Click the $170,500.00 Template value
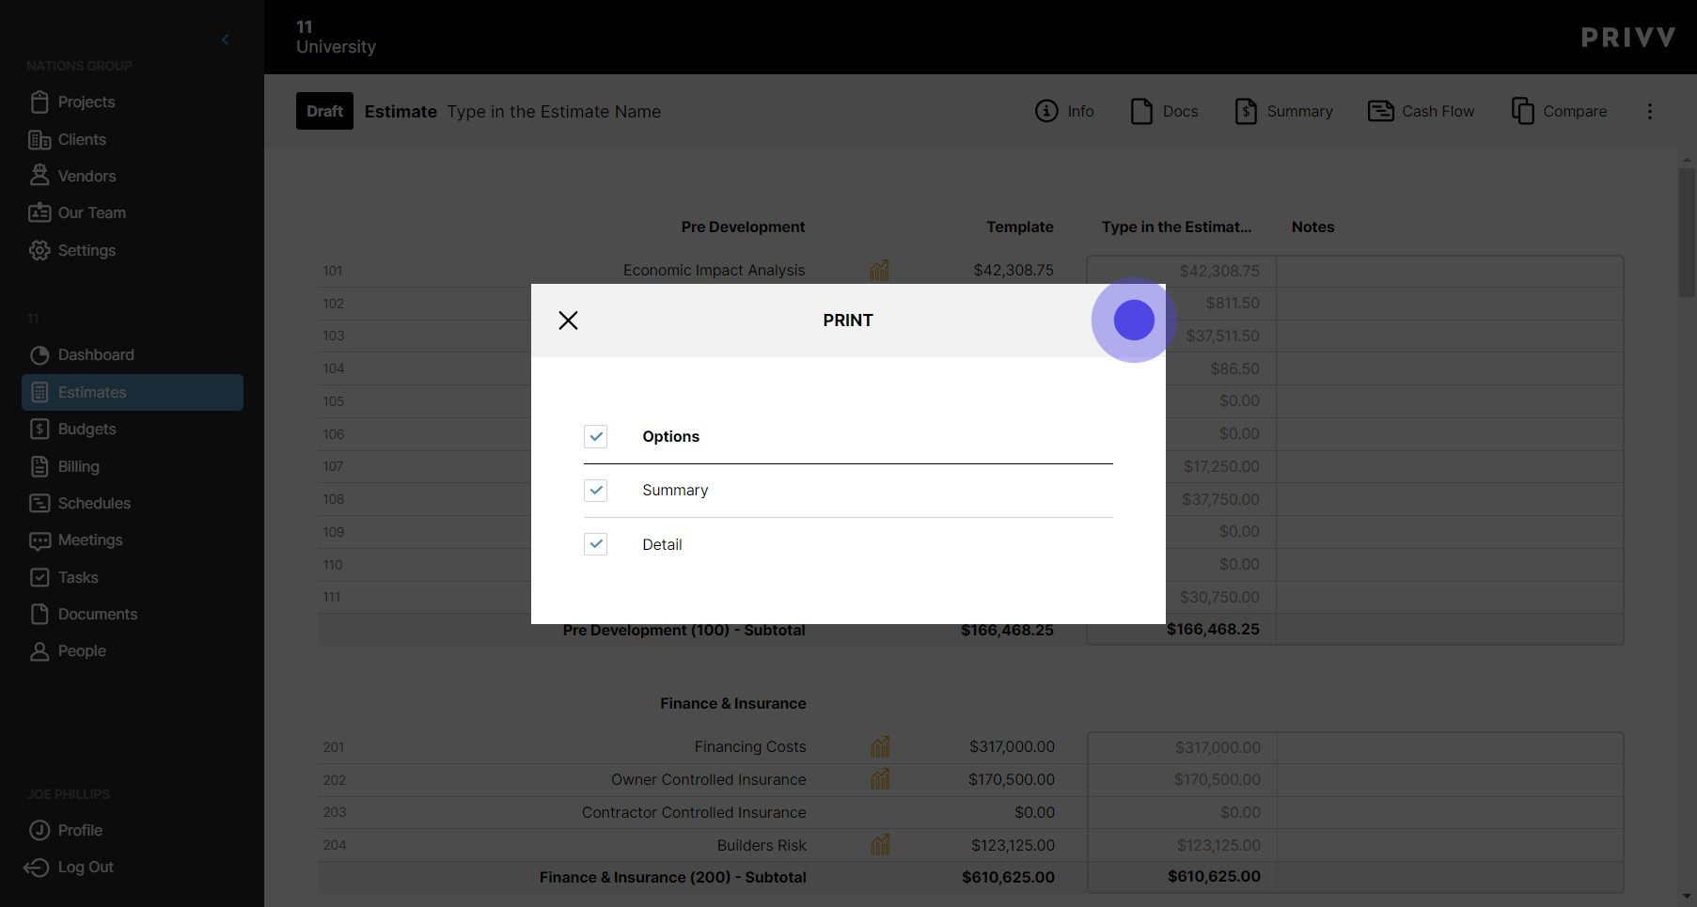This screenshot has height=907, width=1697. pyautogui.click(x=1012, y=779)
